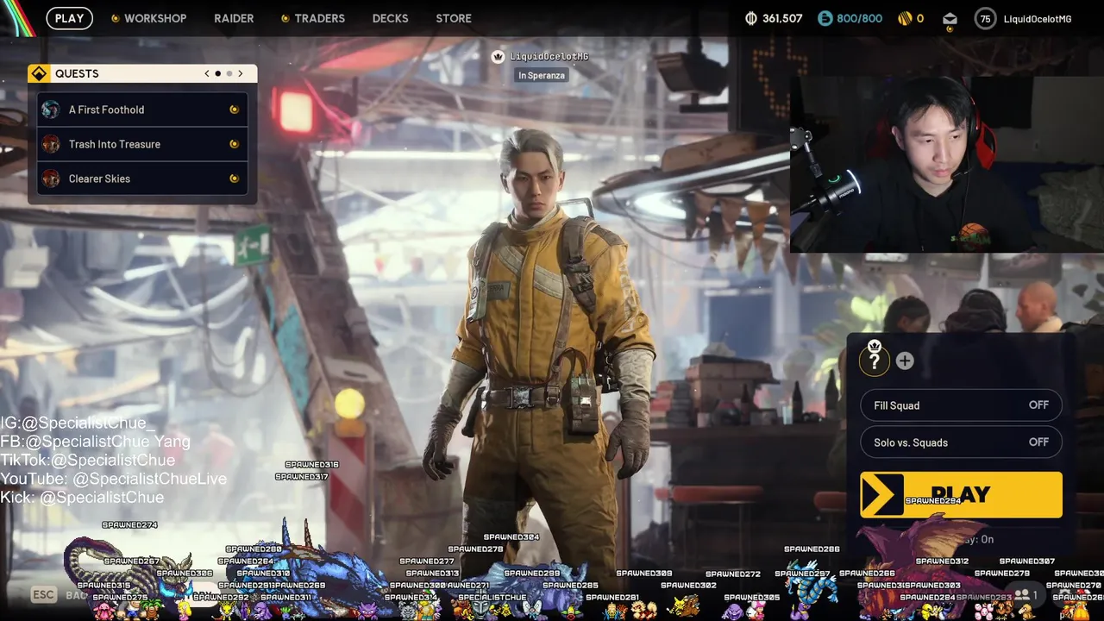Open the PLAY tab in top navigation
Image resolution: width=1104 pixels, height=621 pixels.
click(69, 18)
